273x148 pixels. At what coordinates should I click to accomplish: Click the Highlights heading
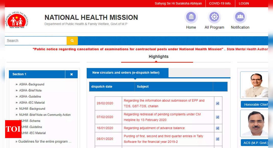pos(159,57)
